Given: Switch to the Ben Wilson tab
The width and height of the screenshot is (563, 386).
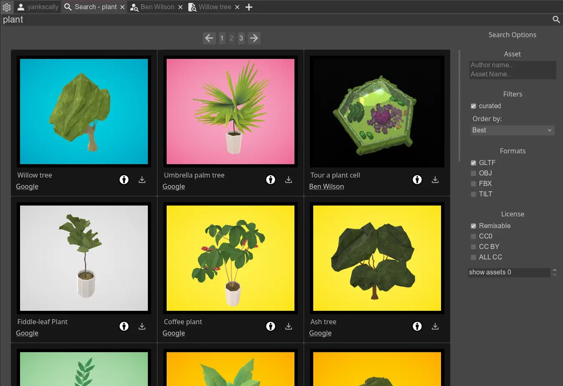Looking at the screenshot, I should [x=157, y=7].
